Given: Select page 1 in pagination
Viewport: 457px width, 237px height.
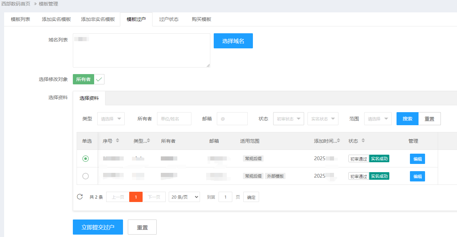Looking at the screenshot, I should (136, 197).
